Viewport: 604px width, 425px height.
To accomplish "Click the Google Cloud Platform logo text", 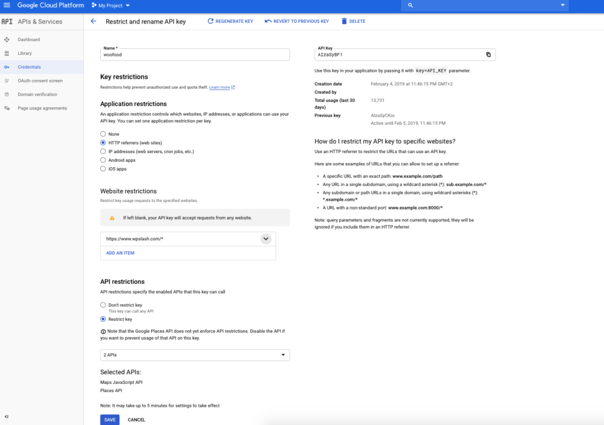I will point(51,5).
